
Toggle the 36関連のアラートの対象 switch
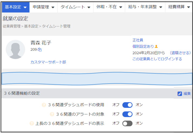pos(127,114)
